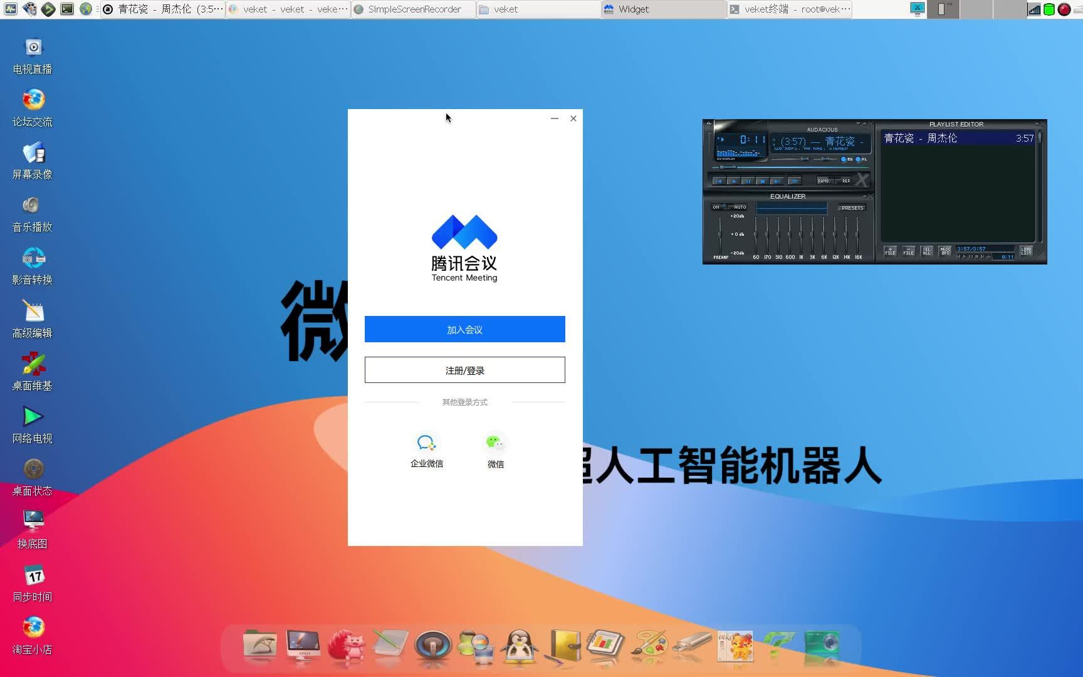Click terminal launcher icon in top panel
Screen dimensions: 1083x677
[67, 9]
